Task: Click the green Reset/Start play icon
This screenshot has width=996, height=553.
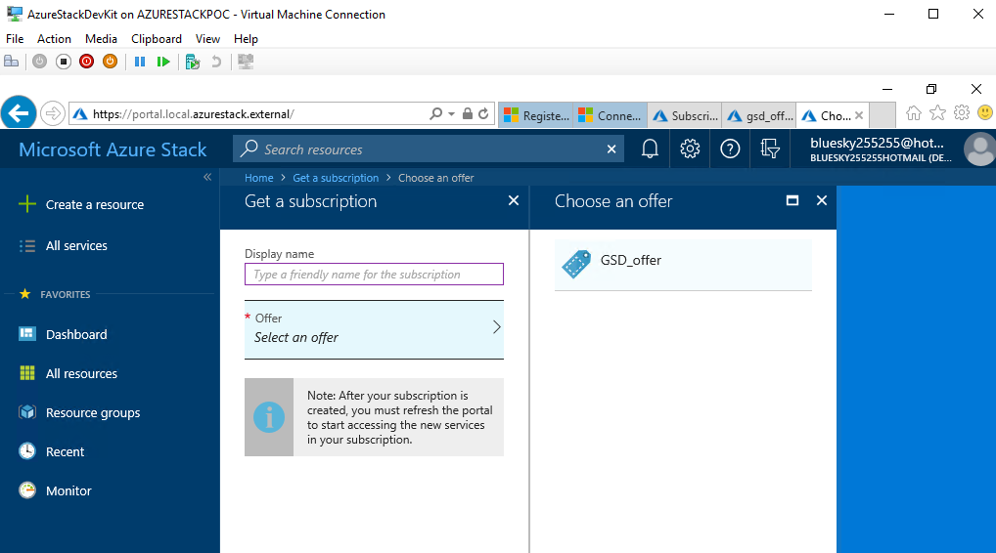Action: [x=163, y=62]
